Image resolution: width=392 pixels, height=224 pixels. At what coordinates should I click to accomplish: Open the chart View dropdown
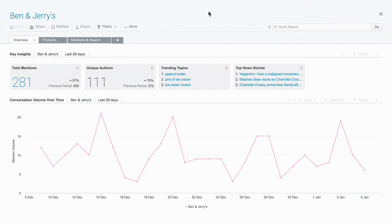pos(308,100)
